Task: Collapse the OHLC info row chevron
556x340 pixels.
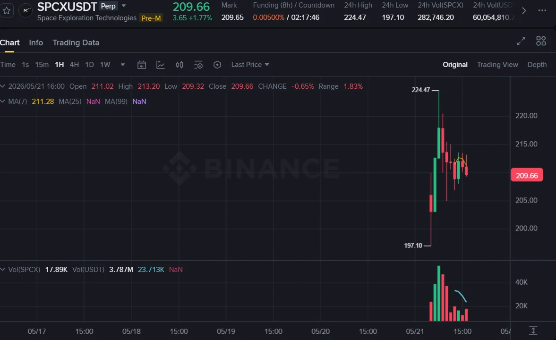Action: tap(2, 86)
